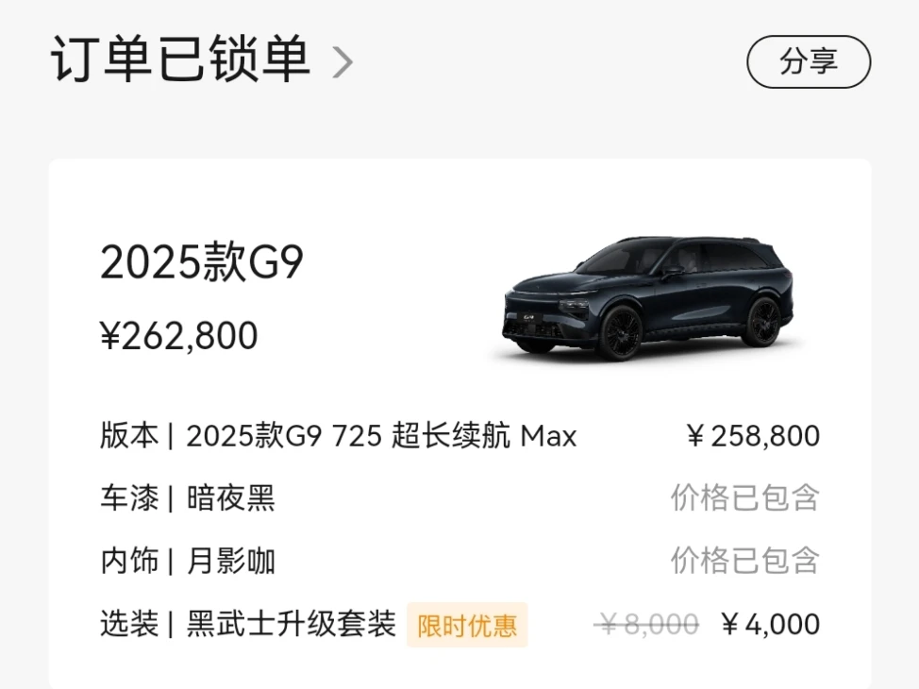
Task: Click the 内饰 interior label
Action: tap(129, 561)
